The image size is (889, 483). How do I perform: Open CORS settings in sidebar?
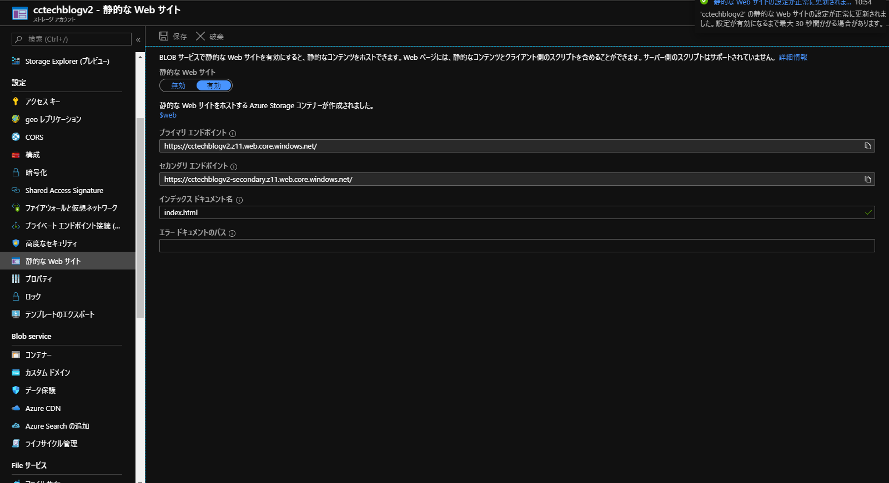[x=34, y=137]
